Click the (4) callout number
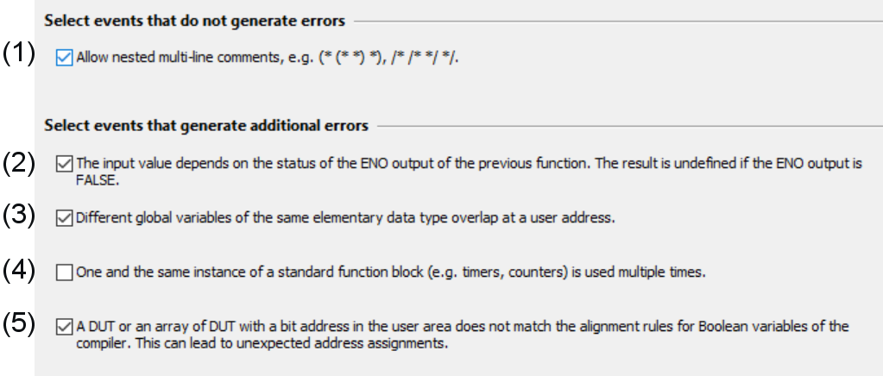This screenshot has width=883, height=376. (17, 272)
